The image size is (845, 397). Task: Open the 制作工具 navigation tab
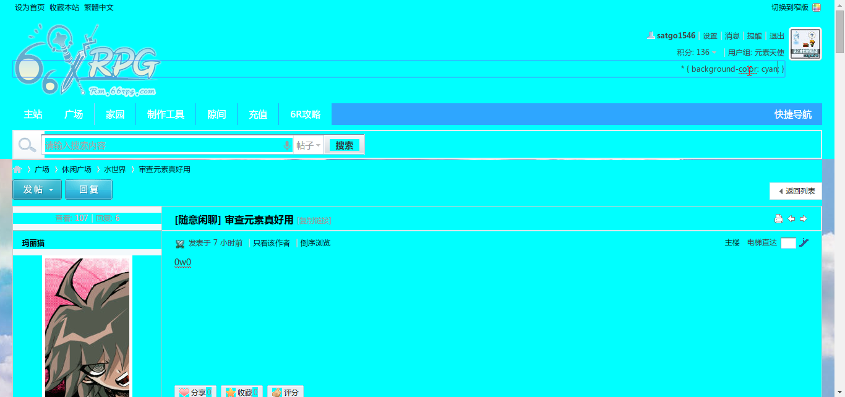(x=166, y=114)
